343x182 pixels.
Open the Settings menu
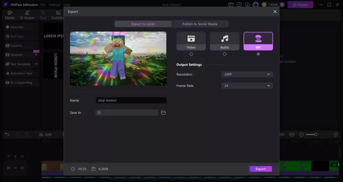click(x=54, y=5)
